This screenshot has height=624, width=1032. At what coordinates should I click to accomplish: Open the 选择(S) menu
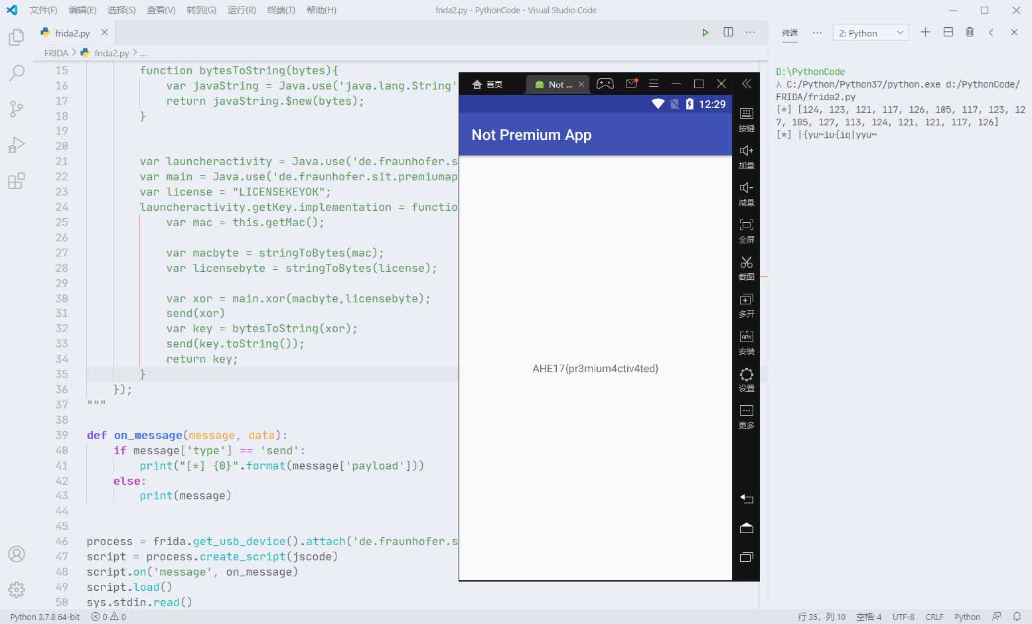click(121, 10)
